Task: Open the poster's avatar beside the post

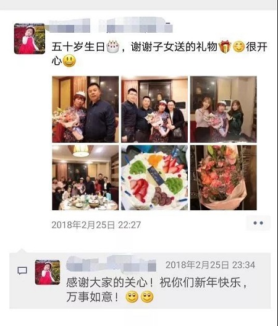Action: [30, 39]
